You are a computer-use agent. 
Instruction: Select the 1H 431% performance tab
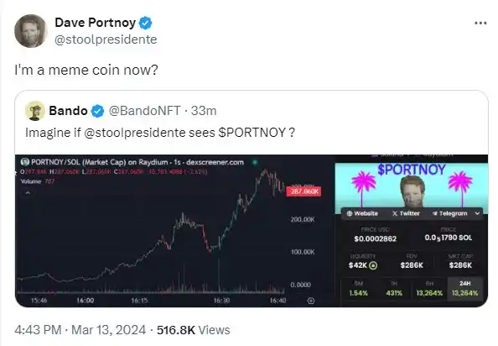point(394,288)
